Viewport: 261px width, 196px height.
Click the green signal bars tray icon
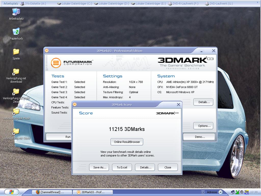click(237, 192)
